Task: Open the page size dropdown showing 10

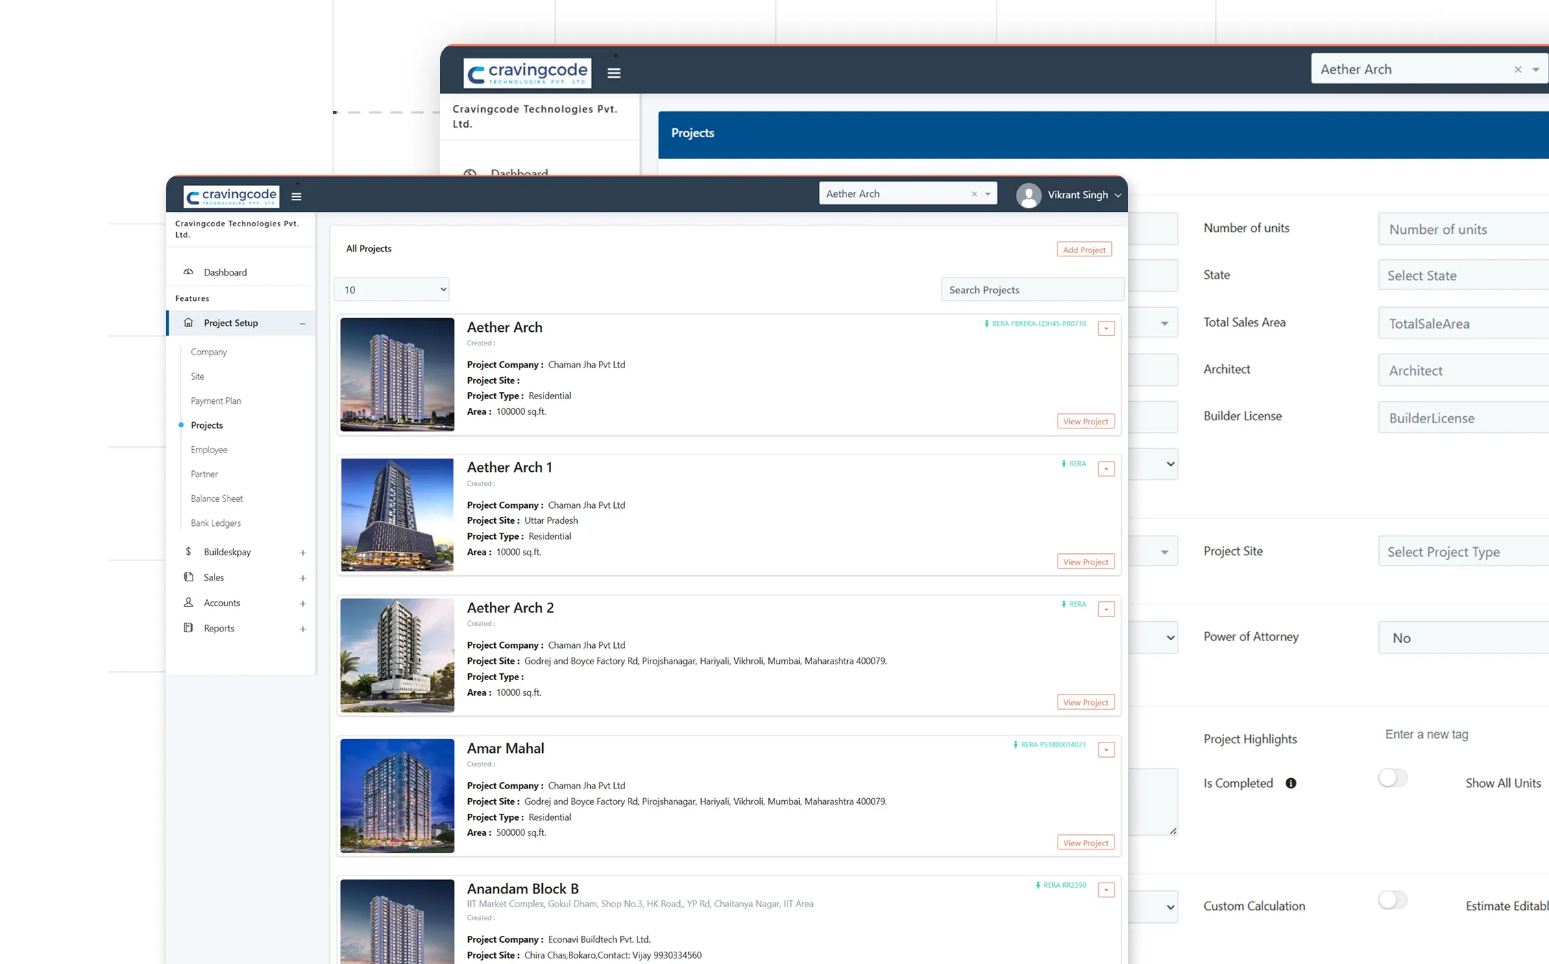Action: (x=391, y=289)
